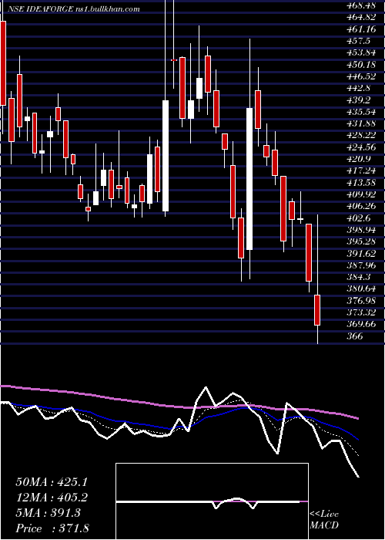Click the 446.52 axis value
The height and width of the screenshot is (540, 385).
[x=361, y=76]
